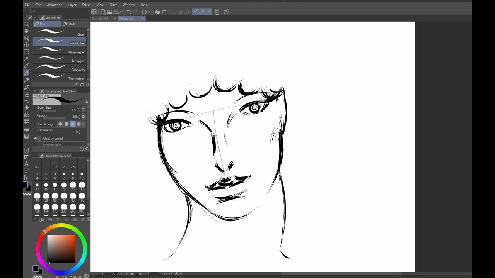Undo the last stroke via toolbar
Screen dimensions: 495x278
click(128, 12)
